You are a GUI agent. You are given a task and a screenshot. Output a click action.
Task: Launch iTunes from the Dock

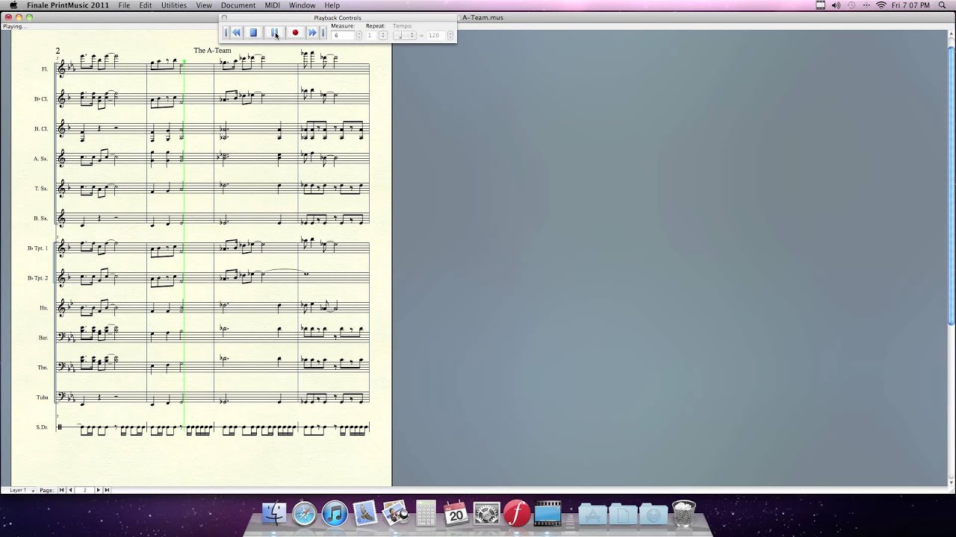coord(335,513)
